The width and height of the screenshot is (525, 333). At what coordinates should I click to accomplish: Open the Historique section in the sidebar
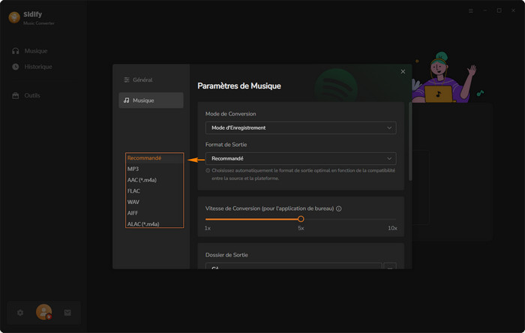pos(37,67)
